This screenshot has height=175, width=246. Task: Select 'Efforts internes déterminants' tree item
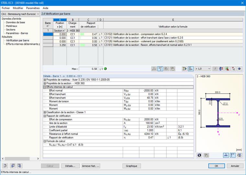pos(23,44)
